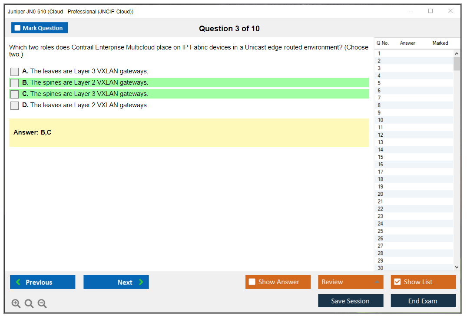Go to the Previous question
Image resolution: width=467 pixels, height=319 pixels.
pyautogui.click(x=43, y=282)
